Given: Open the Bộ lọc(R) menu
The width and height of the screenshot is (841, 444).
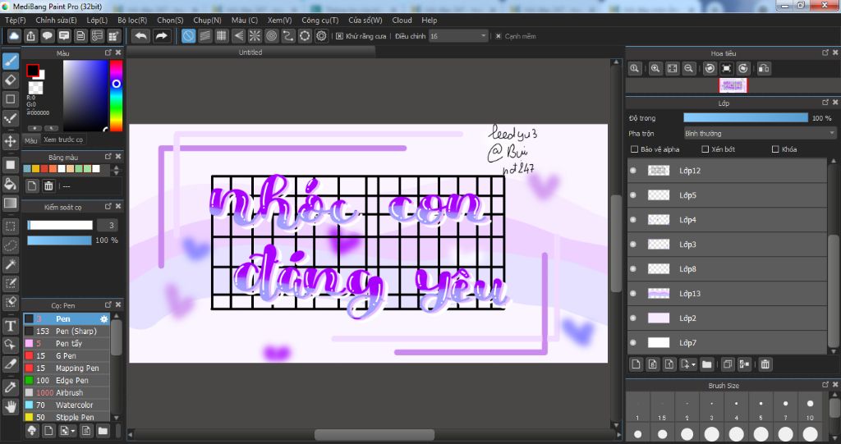Looking at the screenshot, I should point(132,20).
